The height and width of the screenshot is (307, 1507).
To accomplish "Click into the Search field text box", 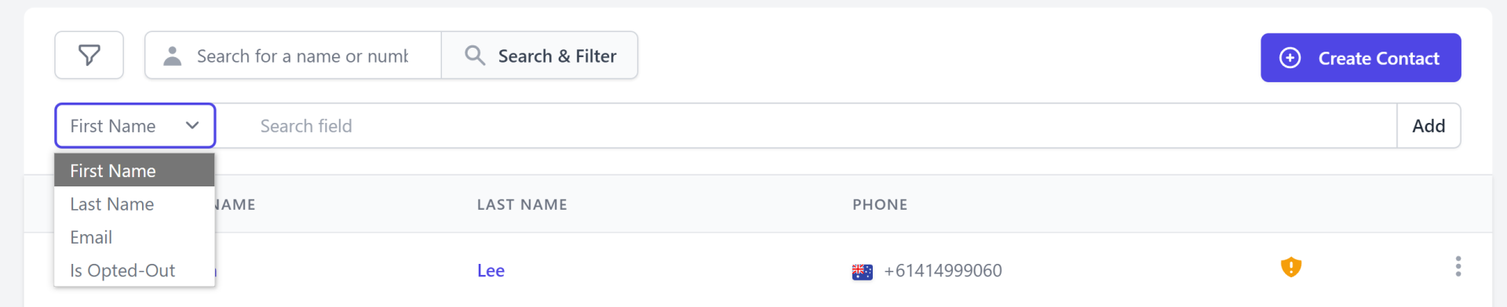I will pos(806,125).
